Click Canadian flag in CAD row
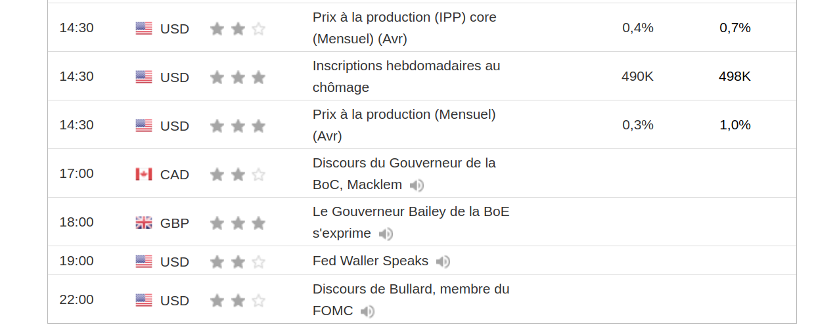 144,174
